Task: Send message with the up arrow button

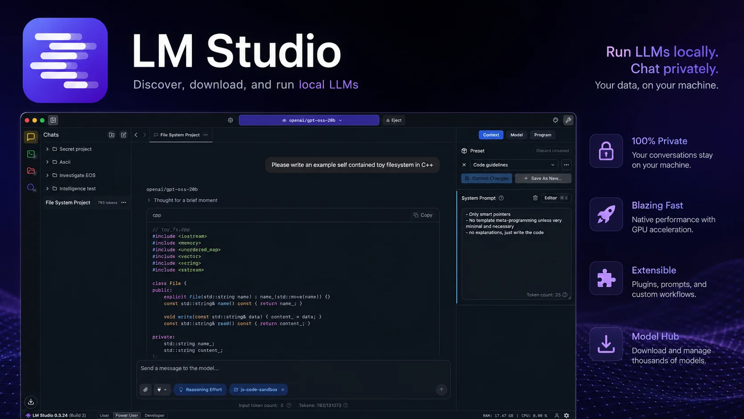Action: click(x=441, y=390)
